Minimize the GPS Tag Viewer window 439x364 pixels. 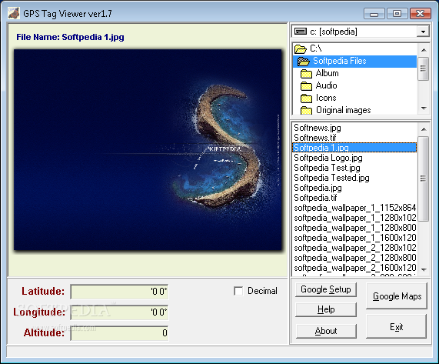tap(374, 13)
